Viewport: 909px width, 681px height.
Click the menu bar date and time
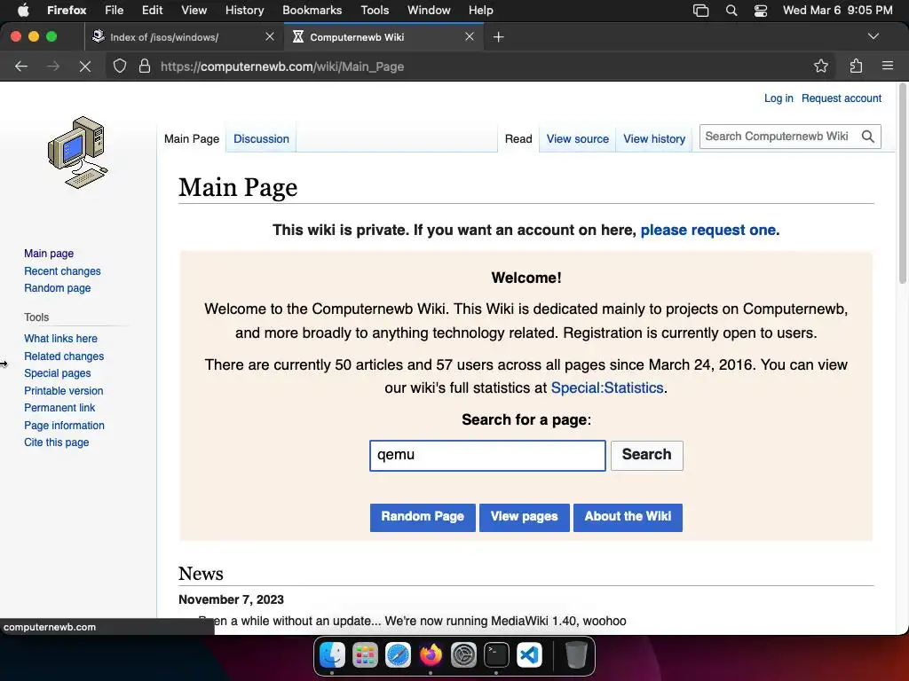tap(837, 10)
